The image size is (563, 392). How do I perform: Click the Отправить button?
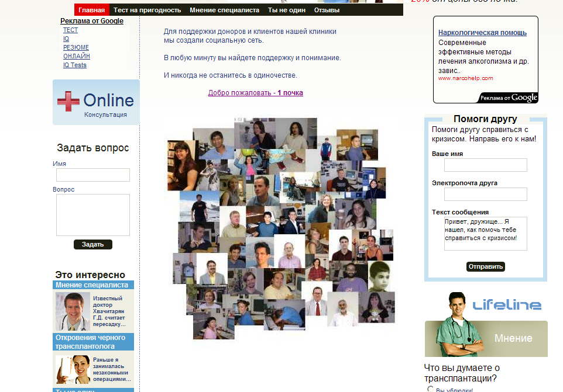pos(485,266)
